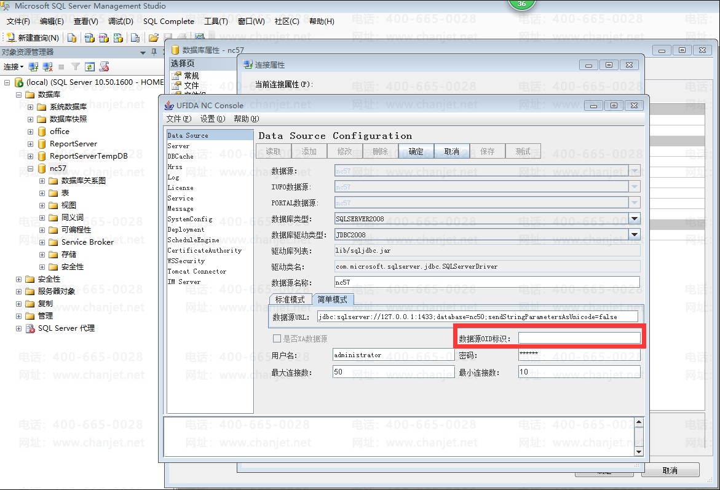This screenshot has height=490, width=720.
Task: Open 工具(T) menu in Management Studio
Action: 216,21
